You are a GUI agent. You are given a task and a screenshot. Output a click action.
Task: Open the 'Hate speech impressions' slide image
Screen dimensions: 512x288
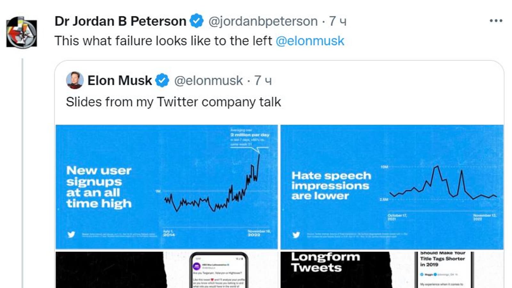(392, 187)
